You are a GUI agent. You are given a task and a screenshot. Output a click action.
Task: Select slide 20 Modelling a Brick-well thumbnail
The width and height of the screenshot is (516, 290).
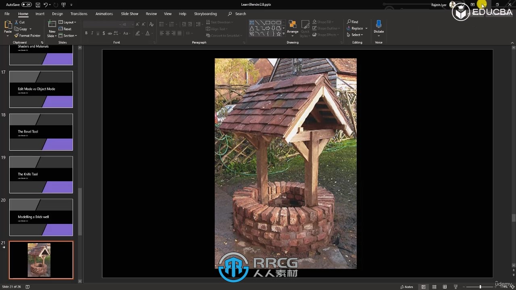click(x=41, y=217)
